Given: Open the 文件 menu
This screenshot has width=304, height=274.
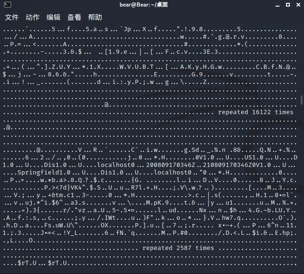Looking at the screenshot, I should coord(12,17).
